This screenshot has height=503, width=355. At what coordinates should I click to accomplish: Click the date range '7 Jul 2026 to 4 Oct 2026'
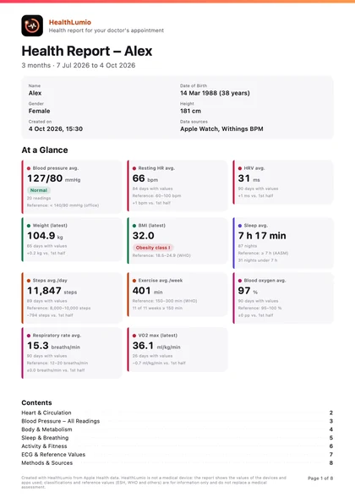[96, 65]
